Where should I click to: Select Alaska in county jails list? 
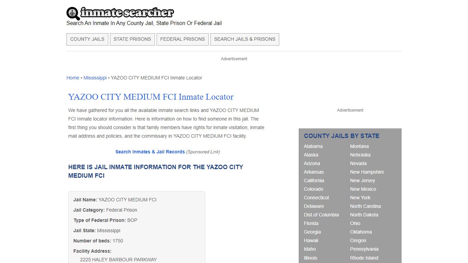click(311, 155)
